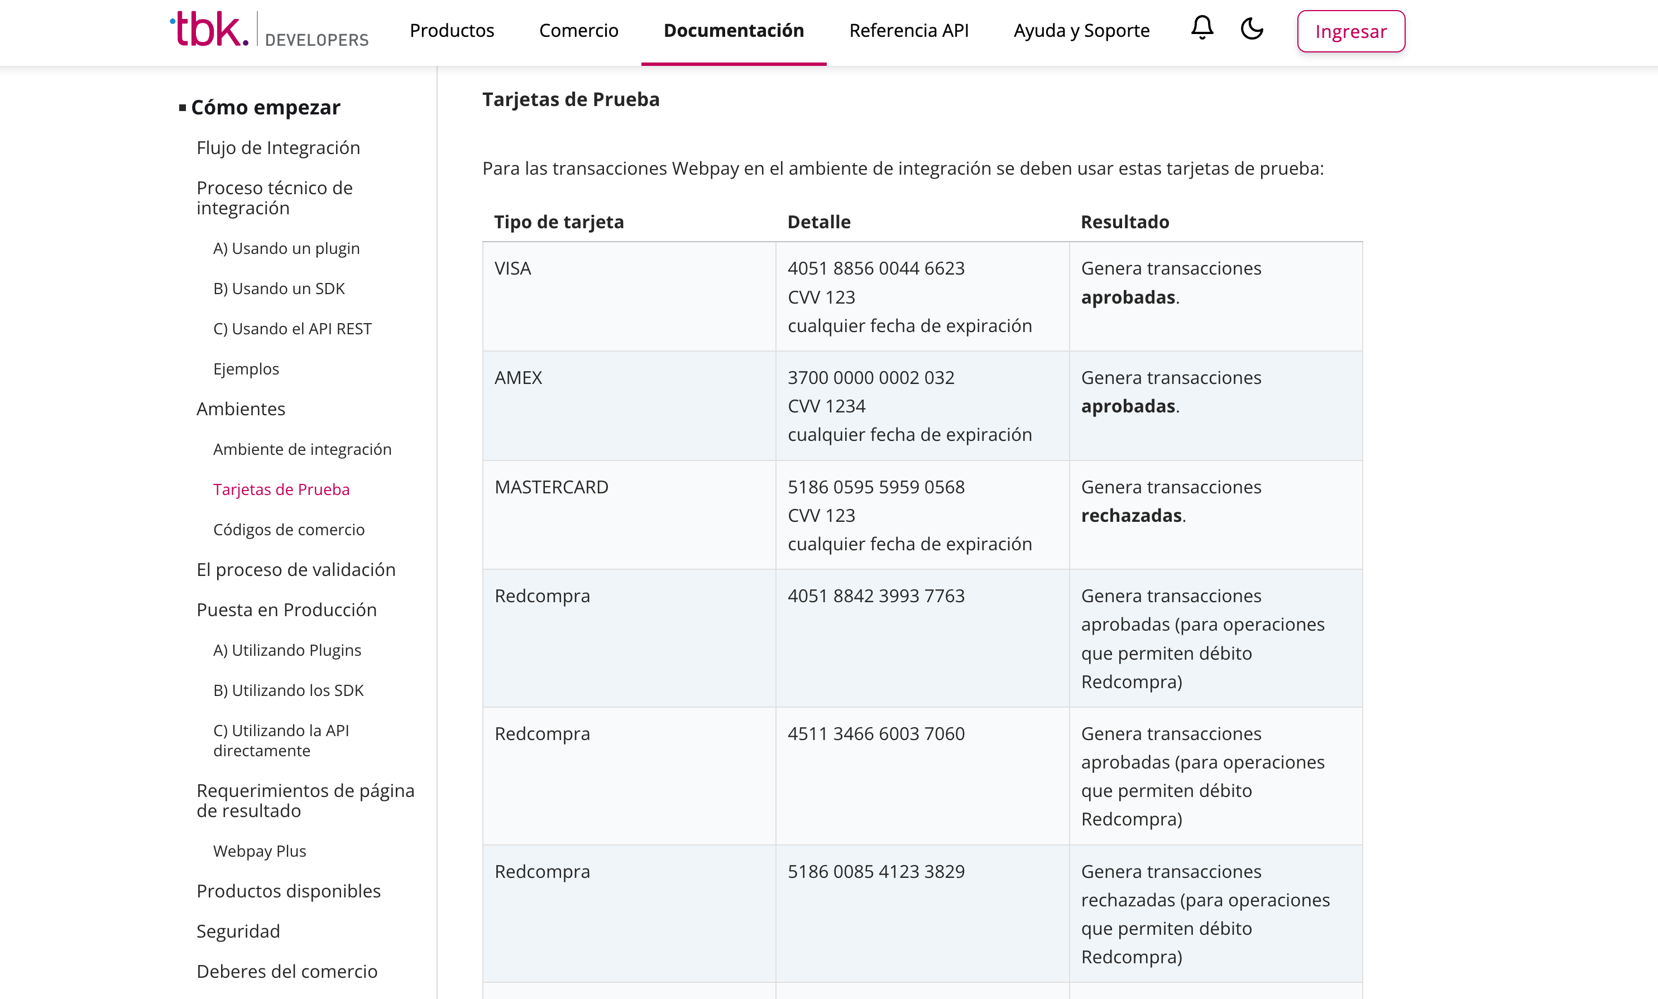The image size is (1658, 999).
Task: Open El proceso de validación
Action: pos(295,570)
